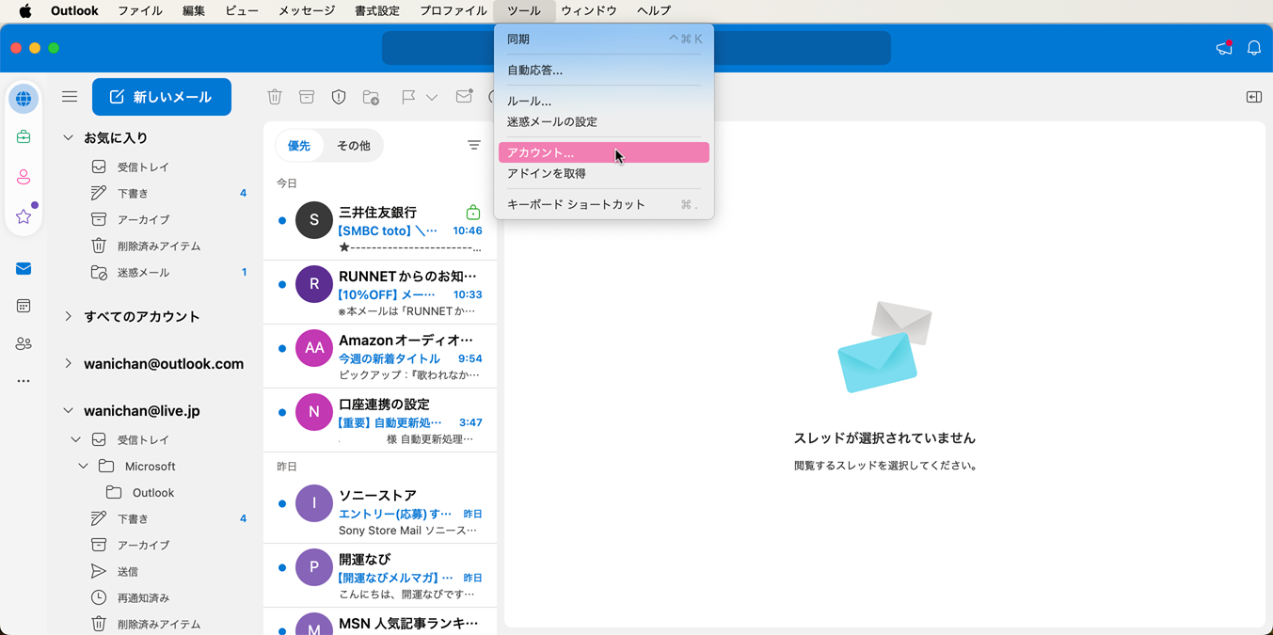Click the 新しいメール button
1273x635 pixels.
pyautogui.click(x=162, y=97)
